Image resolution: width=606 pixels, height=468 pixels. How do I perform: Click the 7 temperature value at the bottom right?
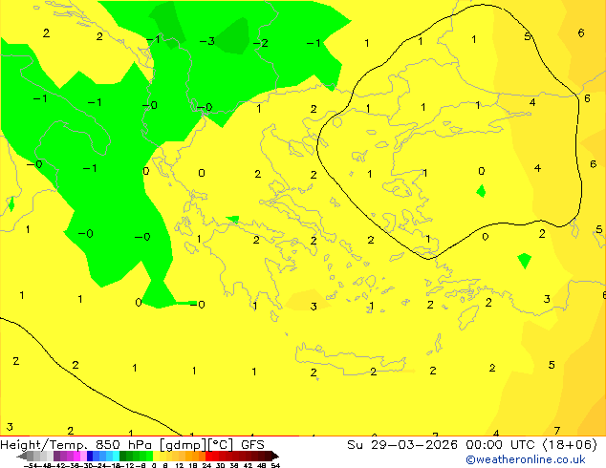[x=557, y=431]
